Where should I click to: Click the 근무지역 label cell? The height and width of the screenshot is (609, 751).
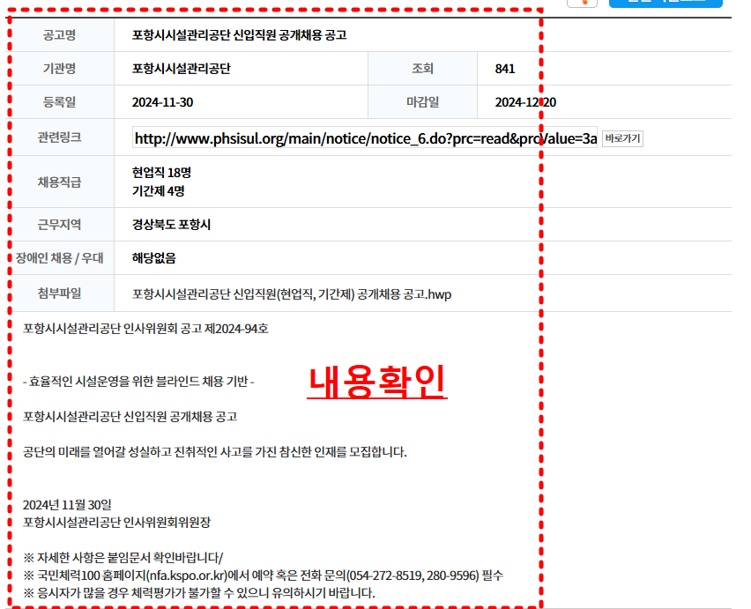(x=60, y=225)
